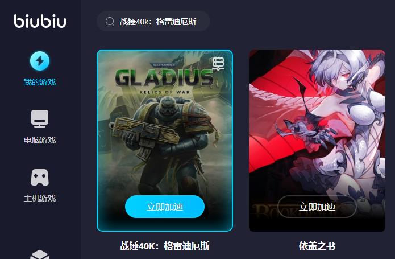Focus the search field with 战锤40k text
Screen dimensions: 395x259
pos(153,21)
